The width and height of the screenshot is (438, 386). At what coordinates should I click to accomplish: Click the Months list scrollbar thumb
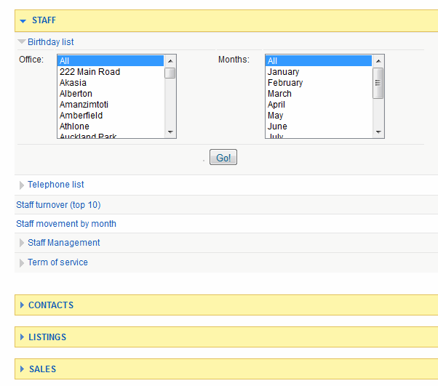378,82
